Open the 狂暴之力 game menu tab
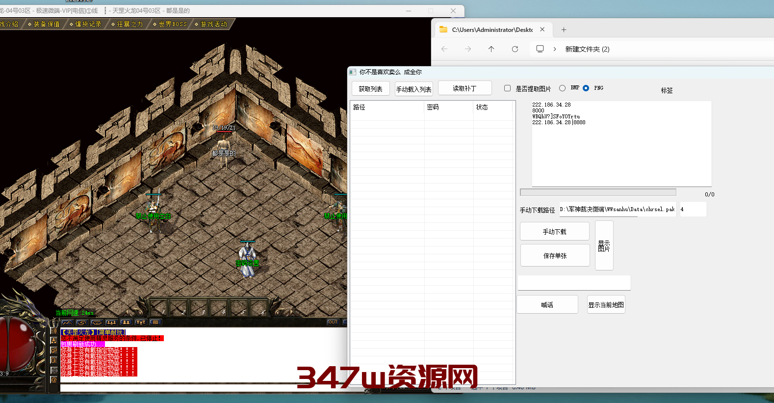 pyautogui.click(x=128, y=24)
